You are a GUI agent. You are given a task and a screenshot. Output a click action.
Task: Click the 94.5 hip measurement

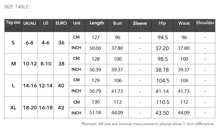point(162,38)
